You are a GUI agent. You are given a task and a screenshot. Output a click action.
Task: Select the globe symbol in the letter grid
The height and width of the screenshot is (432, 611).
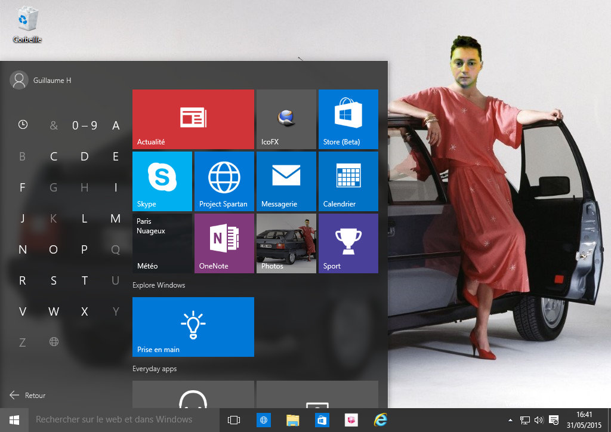point(54,342)
